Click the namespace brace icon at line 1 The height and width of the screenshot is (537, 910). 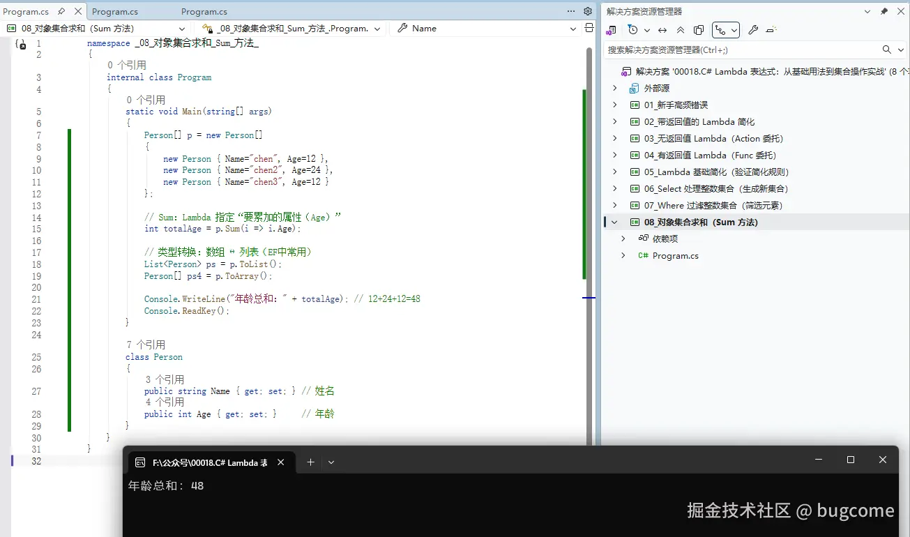pos(20,44)
